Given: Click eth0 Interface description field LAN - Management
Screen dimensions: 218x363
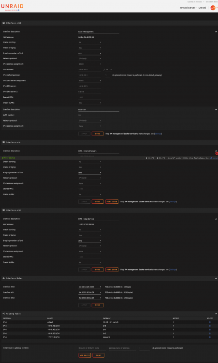Looking at the screenshot, I should [99, 32].
